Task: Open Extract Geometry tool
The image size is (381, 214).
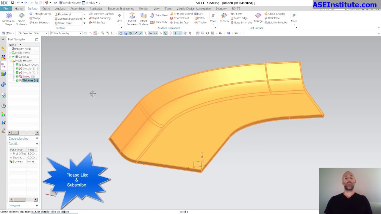Action: click(132, 19)
